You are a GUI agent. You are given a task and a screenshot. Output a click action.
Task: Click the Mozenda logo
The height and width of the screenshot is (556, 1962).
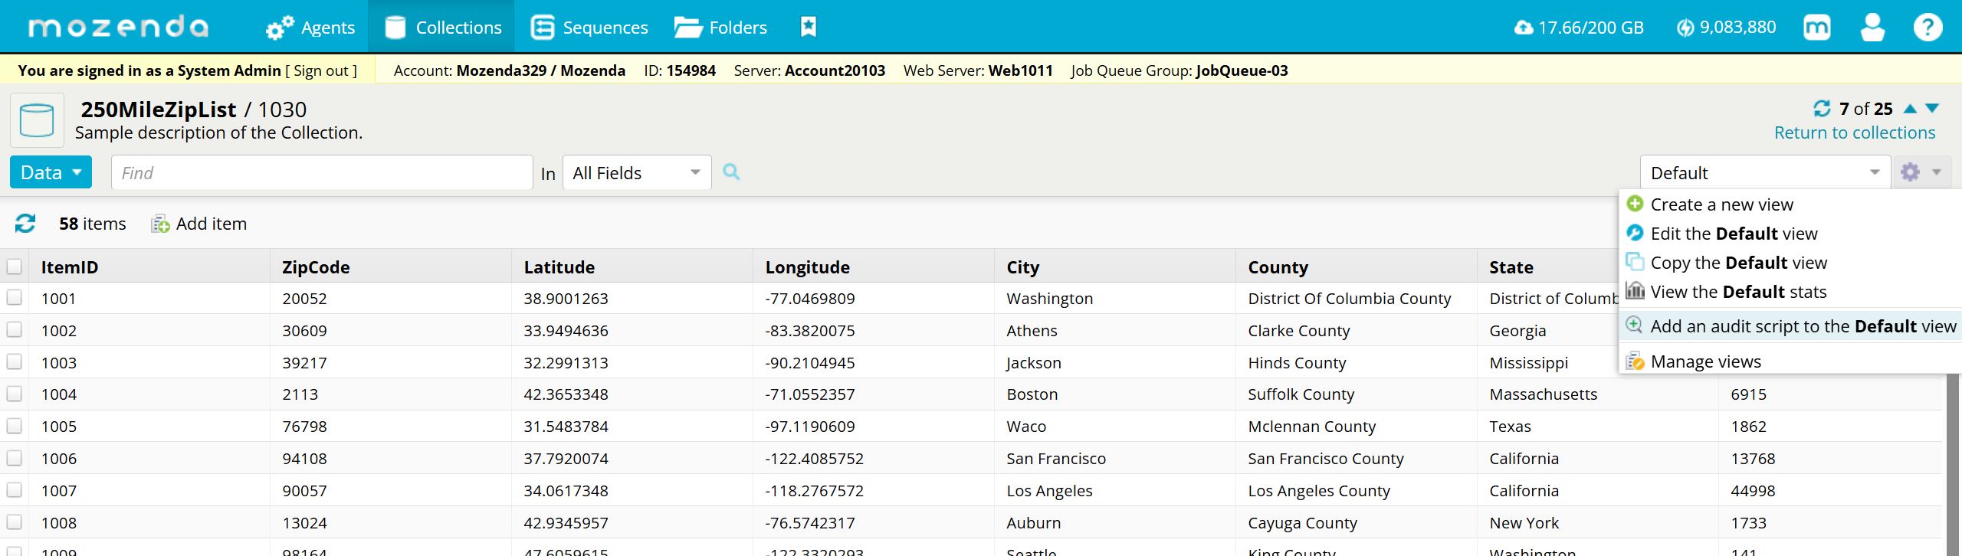118,27
